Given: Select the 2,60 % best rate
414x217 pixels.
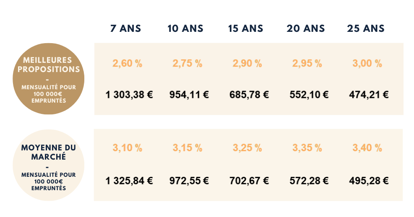Looking at the screenshot, I should click(128, 64).
